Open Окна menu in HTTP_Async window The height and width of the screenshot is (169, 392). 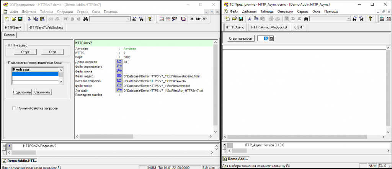click(x=316, y=11)
